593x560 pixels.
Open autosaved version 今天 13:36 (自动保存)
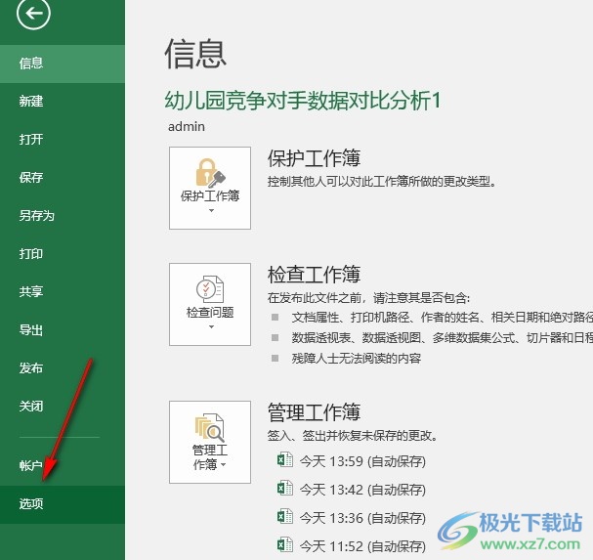click(x=362, y=518)
